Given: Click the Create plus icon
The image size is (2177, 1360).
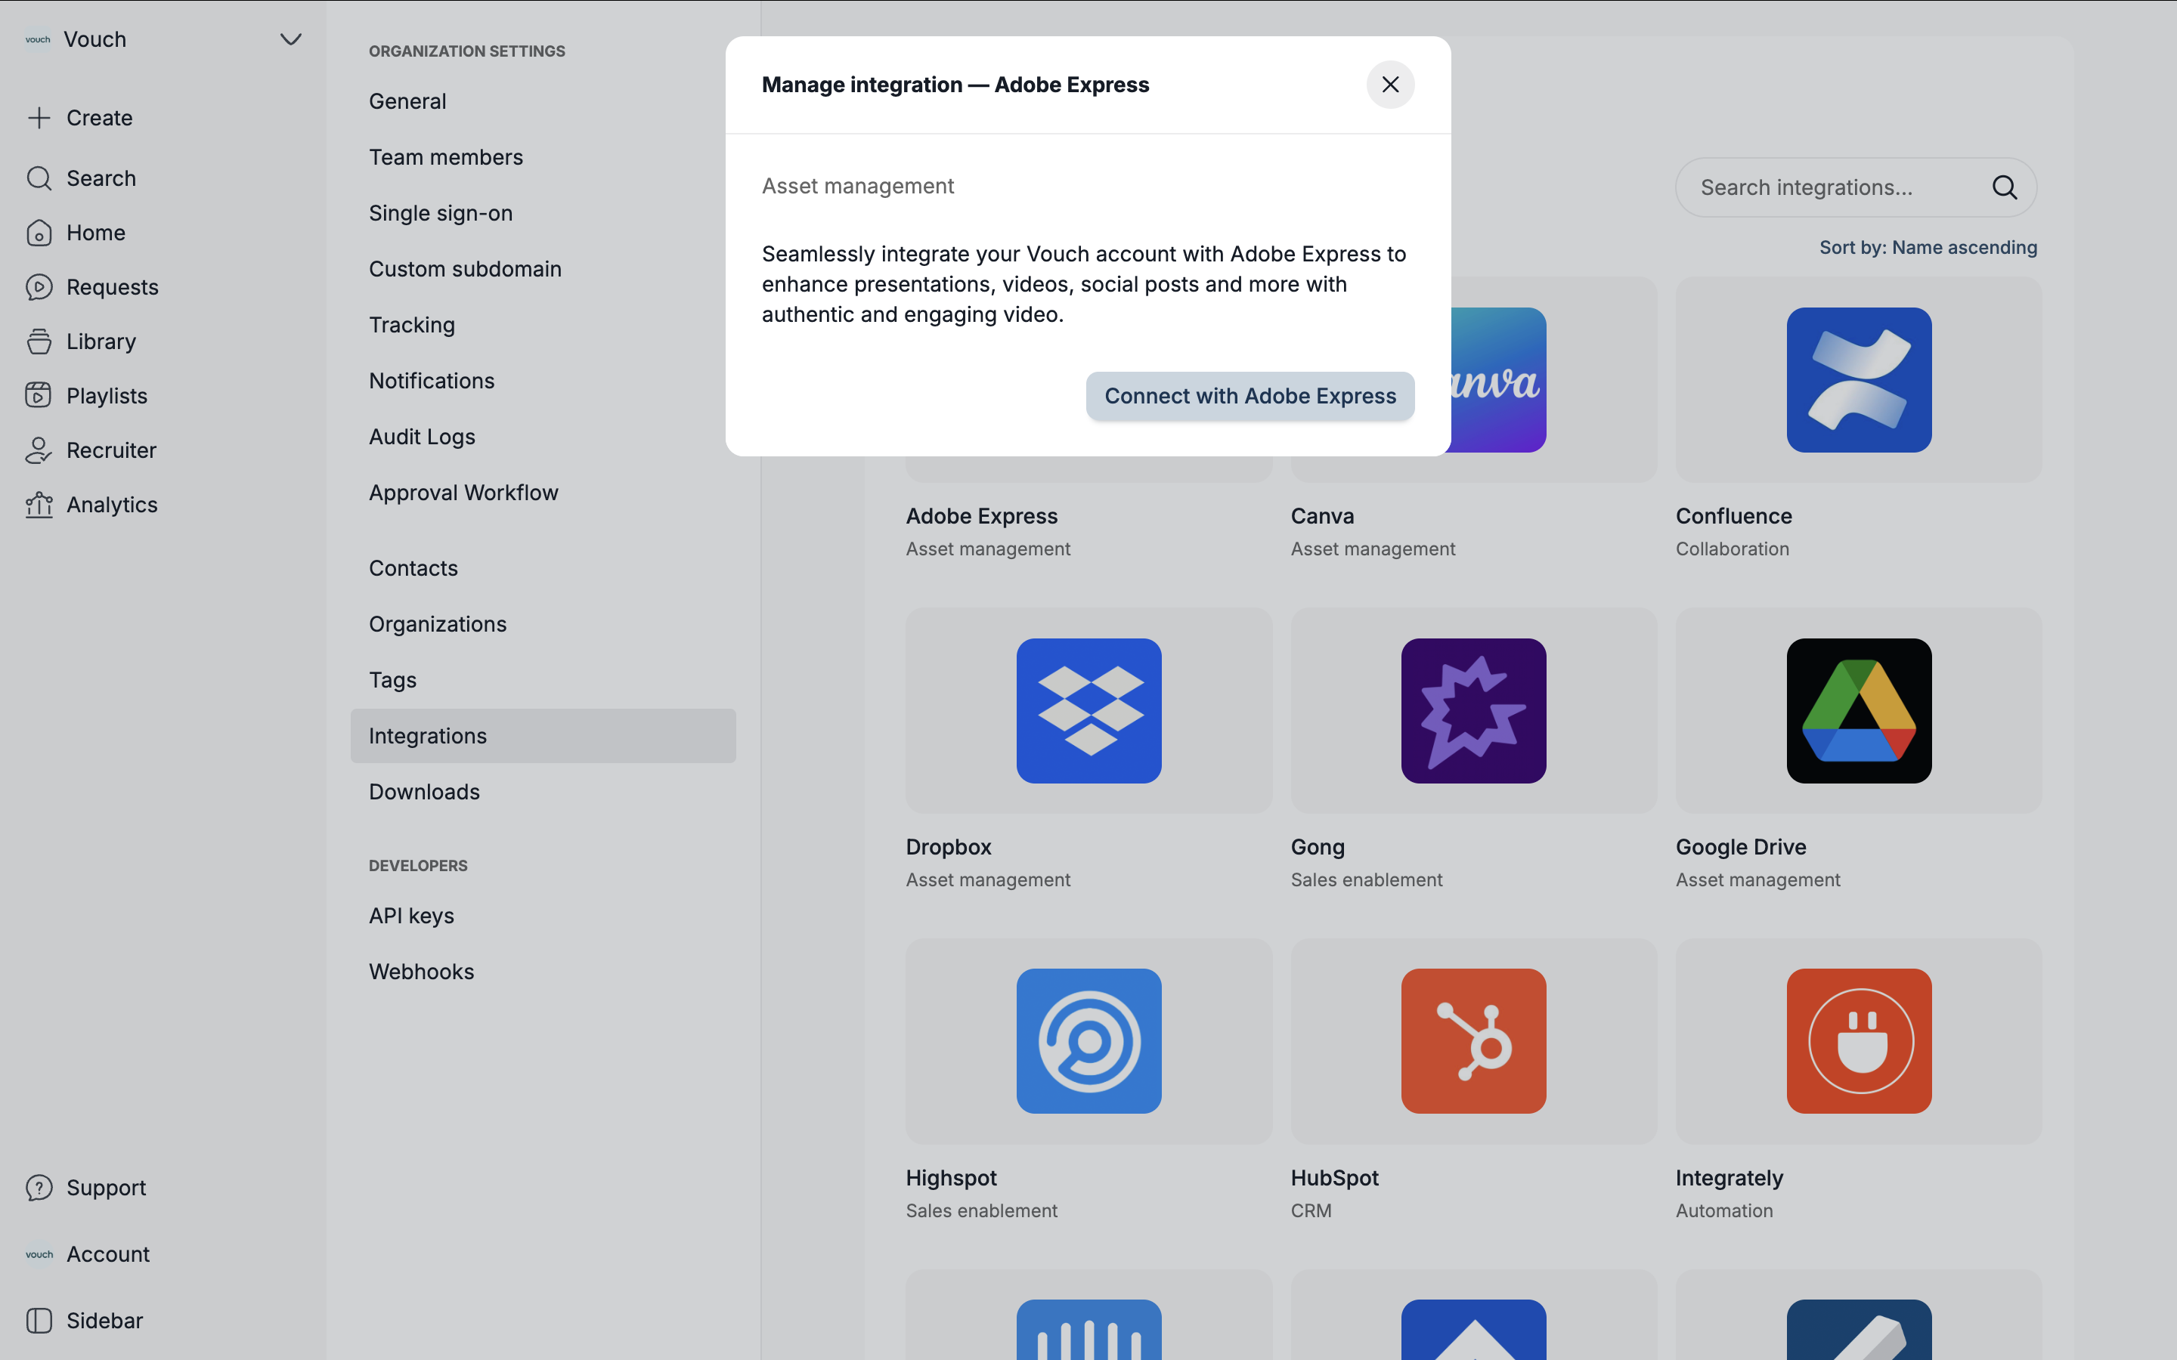Looking at the screenshot, I should 39,118.
